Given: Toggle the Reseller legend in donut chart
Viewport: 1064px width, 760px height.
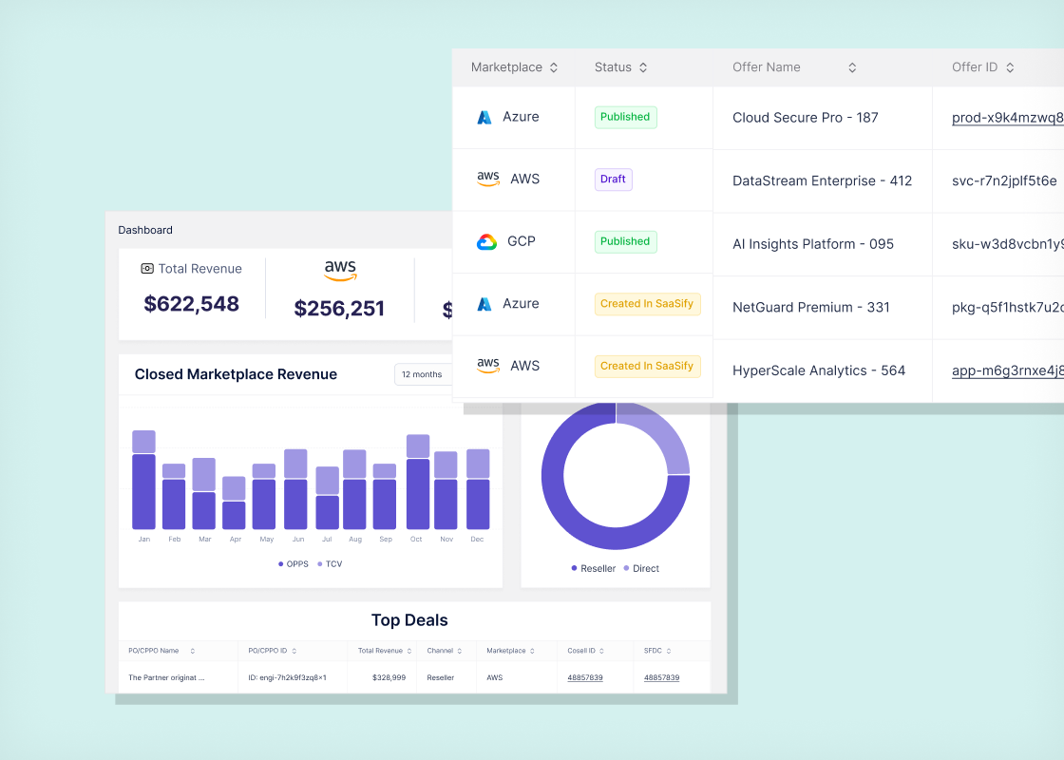Looking at the screenshot, I should 593,569.
